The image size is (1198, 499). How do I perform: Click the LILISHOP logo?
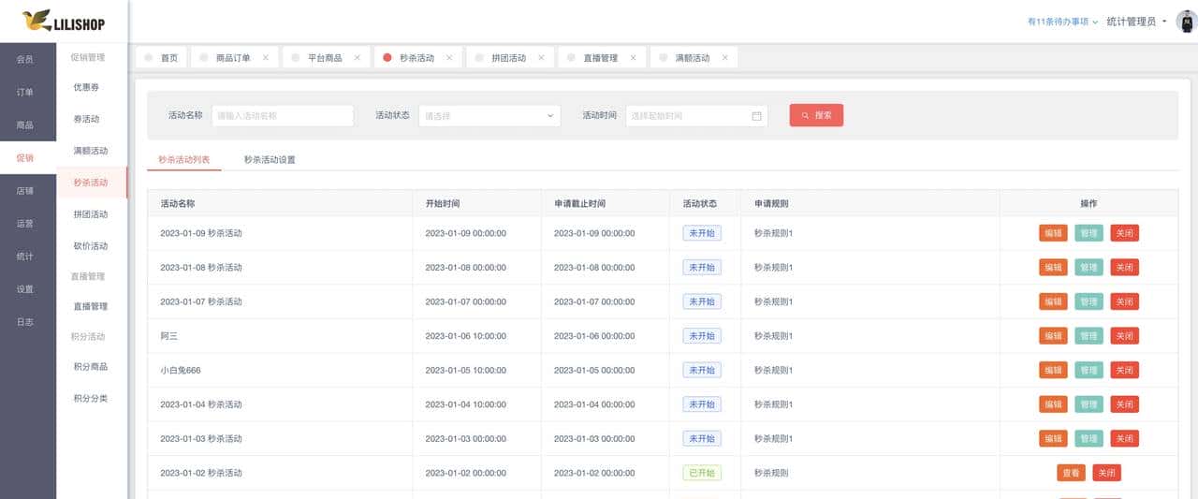[x=64, y=21]
